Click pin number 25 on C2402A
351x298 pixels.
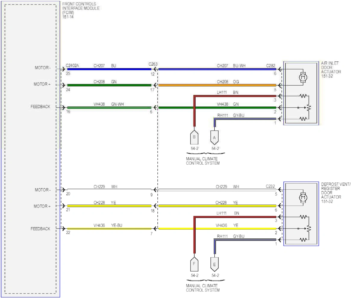coord(68,73)
